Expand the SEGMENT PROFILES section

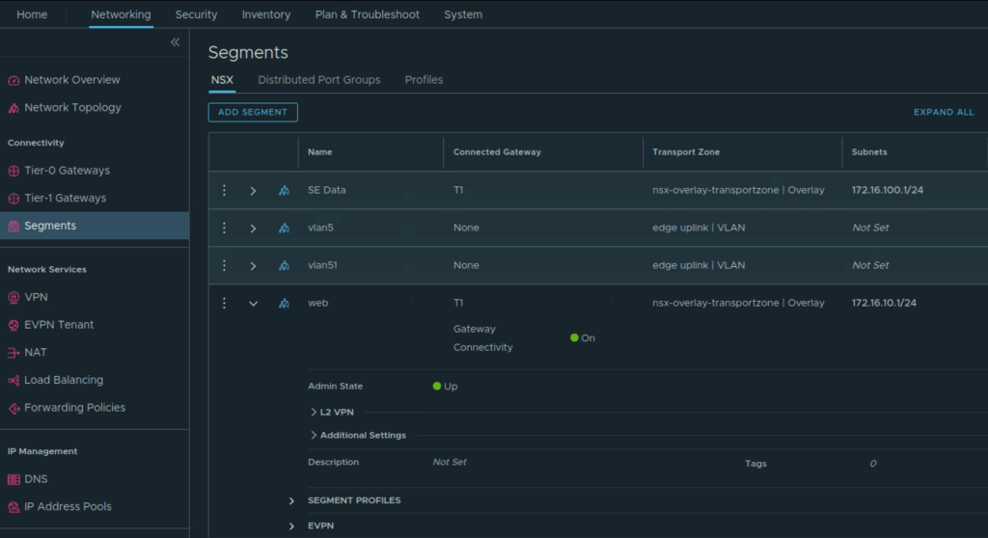click(291, 500)
